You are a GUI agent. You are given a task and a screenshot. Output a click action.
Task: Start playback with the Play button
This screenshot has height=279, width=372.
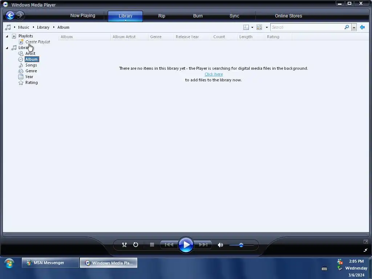click(x=186, y=244)
